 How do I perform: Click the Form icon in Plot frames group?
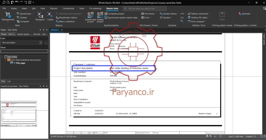pyautogui.click(x=143, y=18)
